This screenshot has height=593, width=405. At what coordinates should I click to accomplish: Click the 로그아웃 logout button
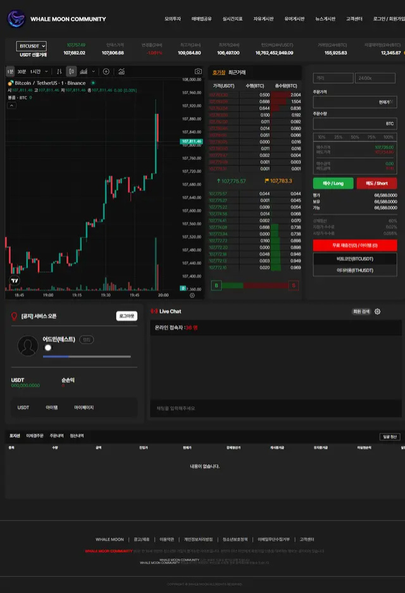(127, 316)
